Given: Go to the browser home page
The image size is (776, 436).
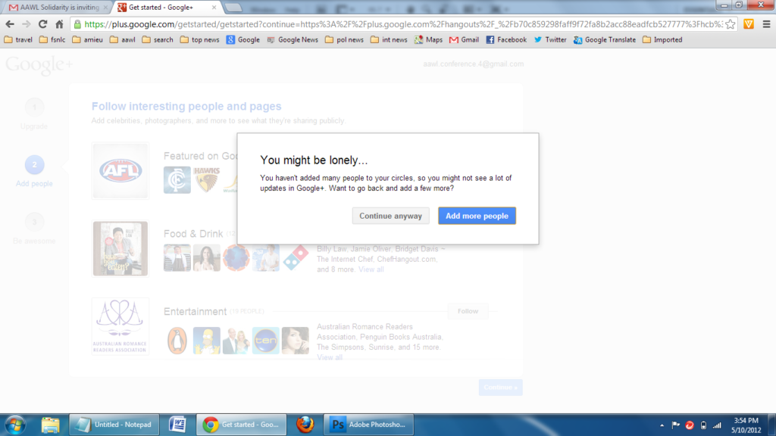Looking at the screenshot, I should coord(59,24).
